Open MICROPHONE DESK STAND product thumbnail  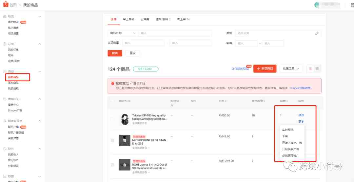pyautogui.click(x=125, y=140)
